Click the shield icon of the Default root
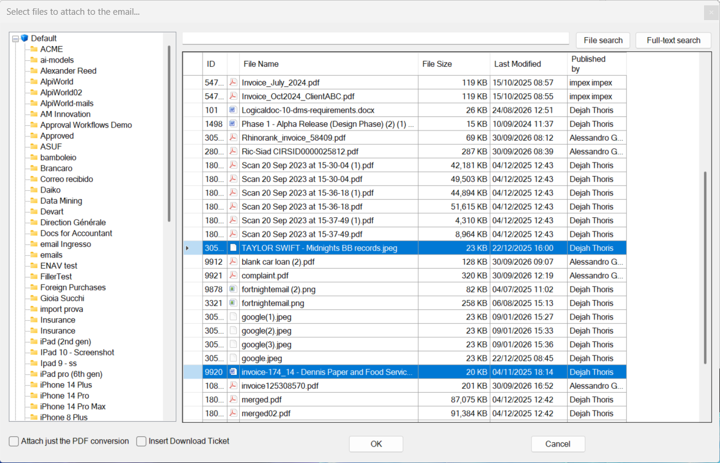 [24, 38]
